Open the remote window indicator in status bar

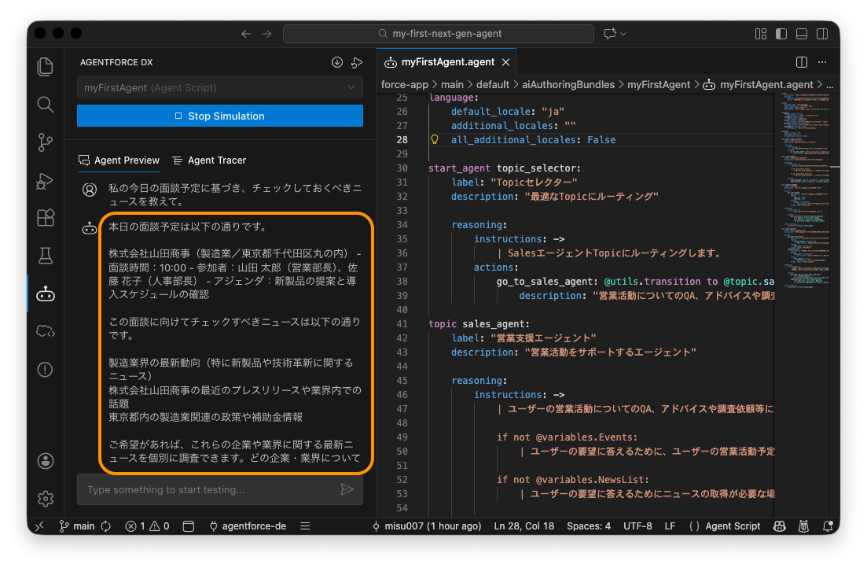click(39, 526)
